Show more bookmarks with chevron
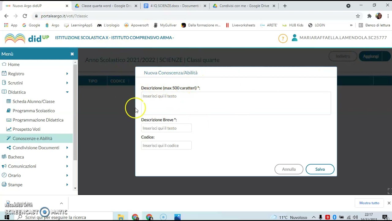 (x=351, y=25)
